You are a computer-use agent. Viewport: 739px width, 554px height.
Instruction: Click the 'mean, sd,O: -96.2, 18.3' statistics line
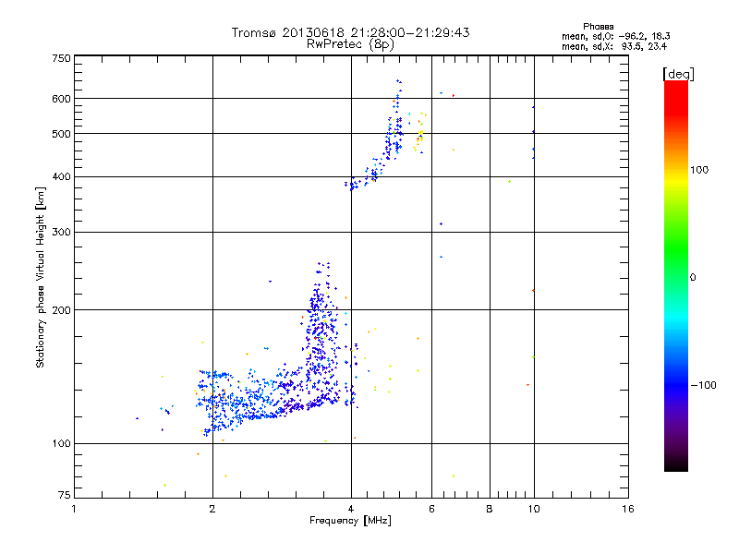point(616,36)
